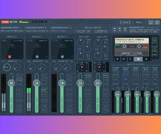Expand the A1 hardware out dropdown

(115, 29)
